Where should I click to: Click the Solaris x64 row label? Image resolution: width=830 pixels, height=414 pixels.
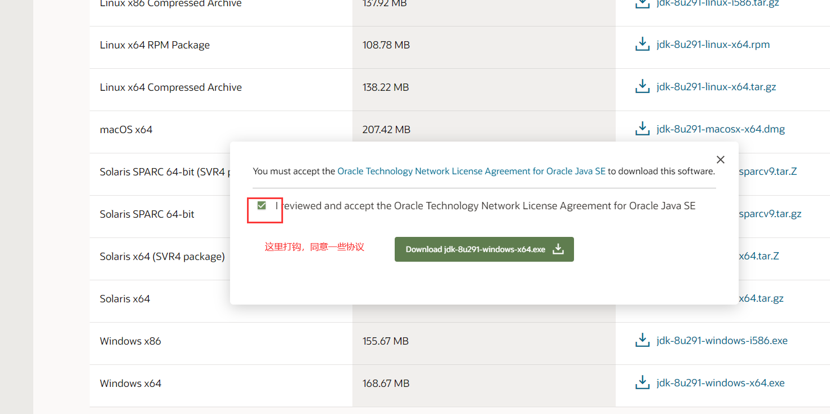(x=125, y=299)
